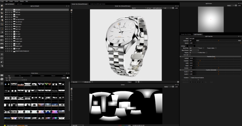This screenshot has height=126, width=242.
Task: Turn on the AutoSen toggle in Preset Library
Action: [x=68, y=78]
